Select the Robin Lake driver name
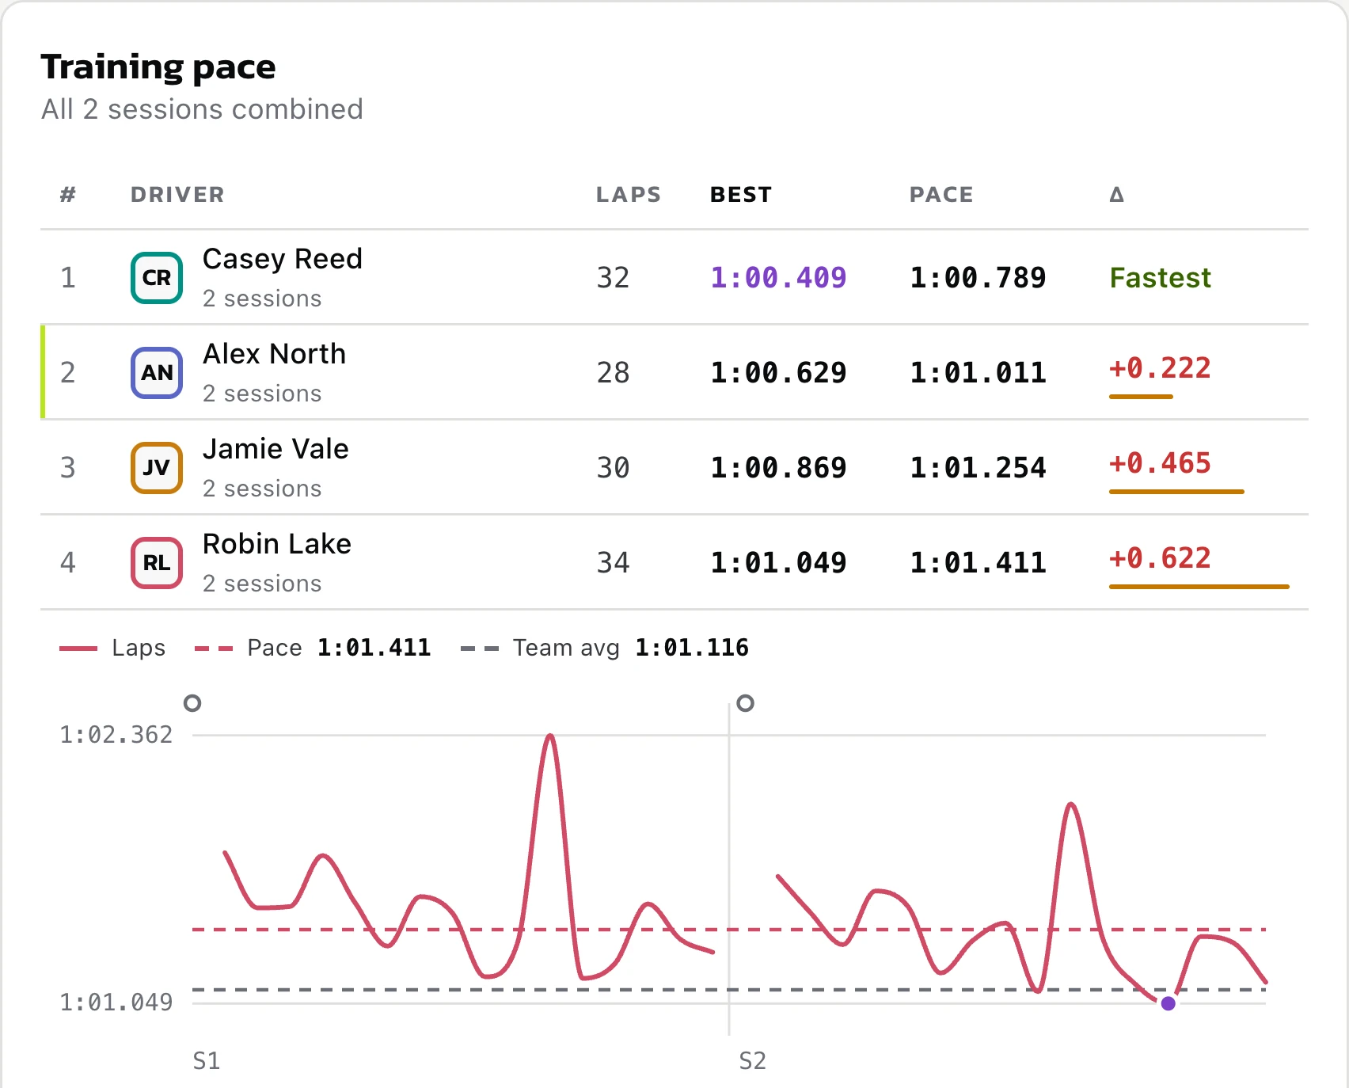 coord(277,544)
